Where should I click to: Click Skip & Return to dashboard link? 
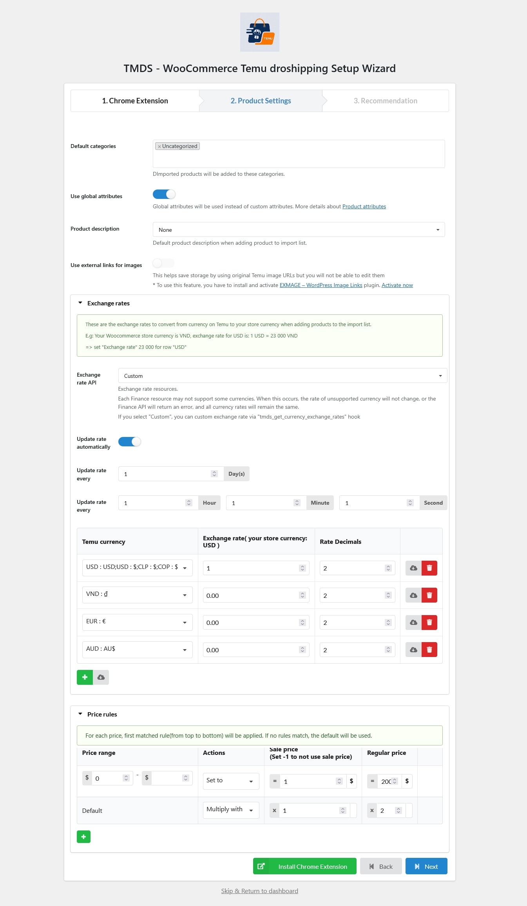[259, 891]
